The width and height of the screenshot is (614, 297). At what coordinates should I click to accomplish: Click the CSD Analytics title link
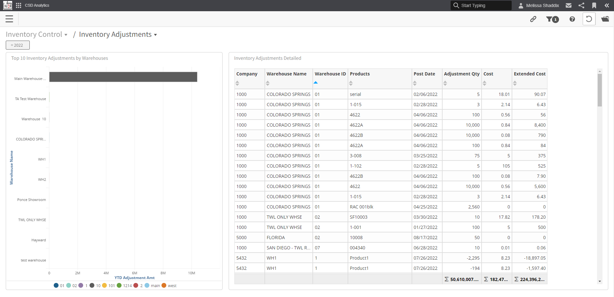tap(37, 5)
